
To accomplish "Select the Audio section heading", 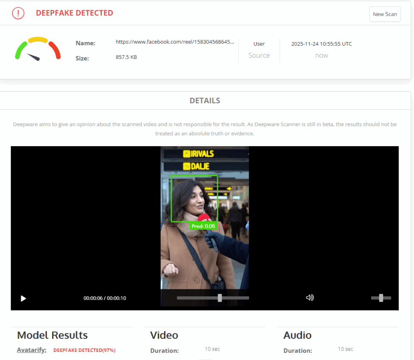I will pyautogui.click(x=297, y=335).
